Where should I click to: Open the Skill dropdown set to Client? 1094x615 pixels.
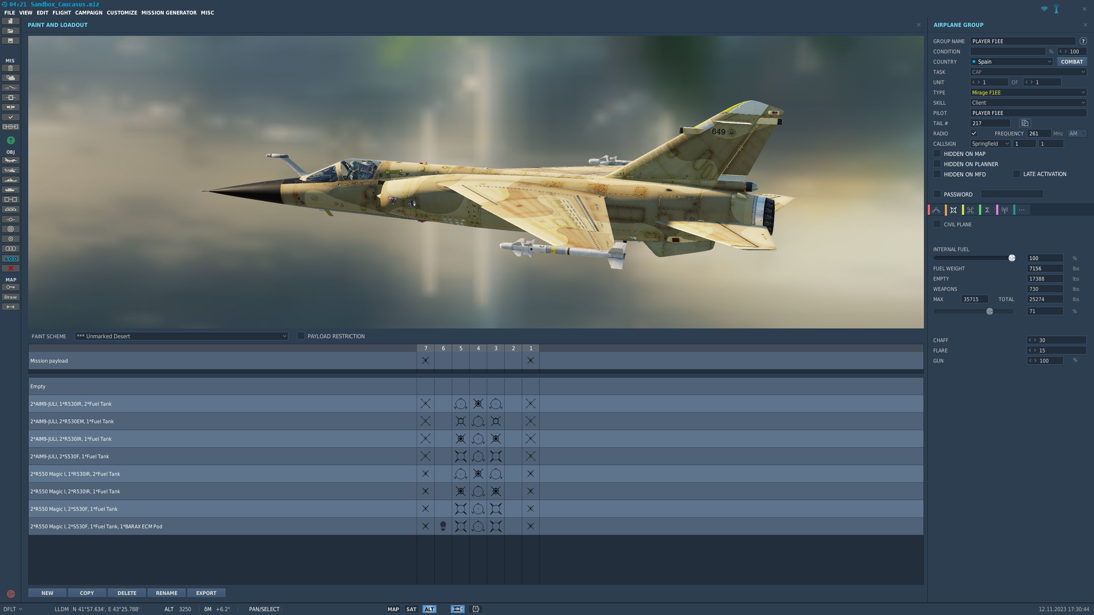tap(1028, 102)
